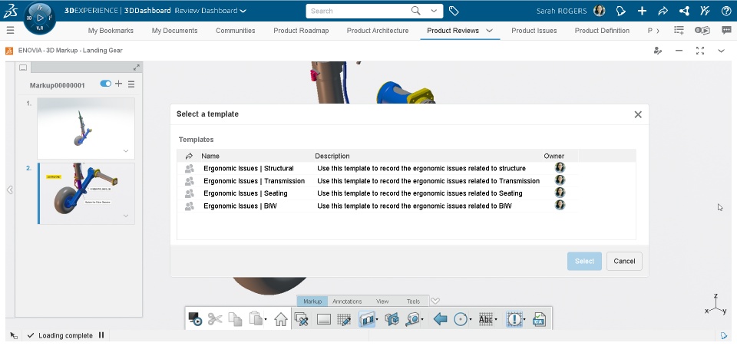Click the CA document check icon
This screenshot has width=737, height=346.
(539, 319)
